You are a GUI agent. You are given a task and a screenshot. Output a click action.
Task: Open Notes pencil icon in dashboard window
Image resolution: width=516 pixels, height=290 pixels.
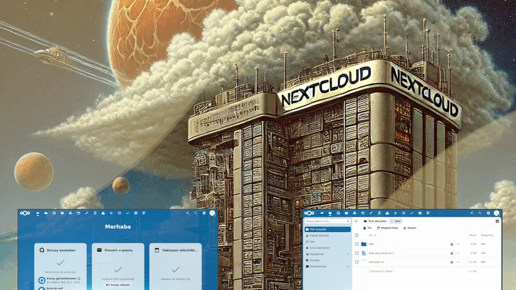tap(86, 213)
